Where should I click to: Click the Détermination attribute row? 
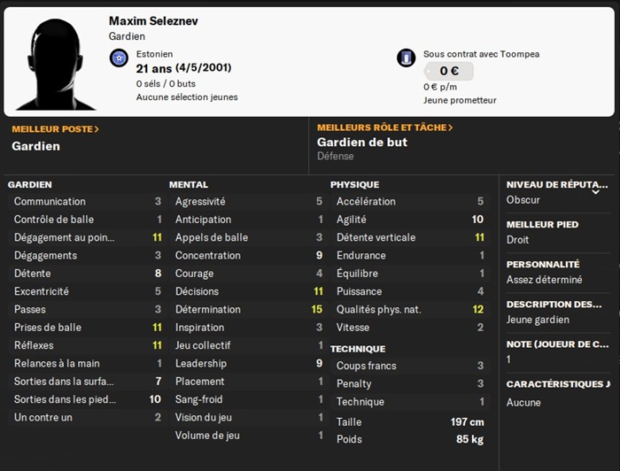click(249, 309)
